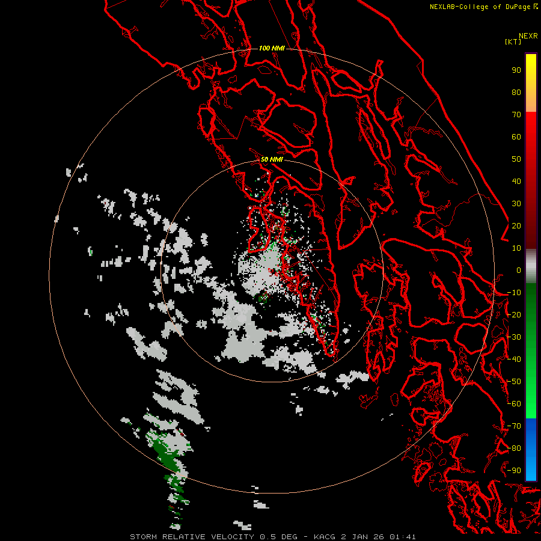
Task: Click the 50 knot value on the scale
Action: (x=516, y=159)
